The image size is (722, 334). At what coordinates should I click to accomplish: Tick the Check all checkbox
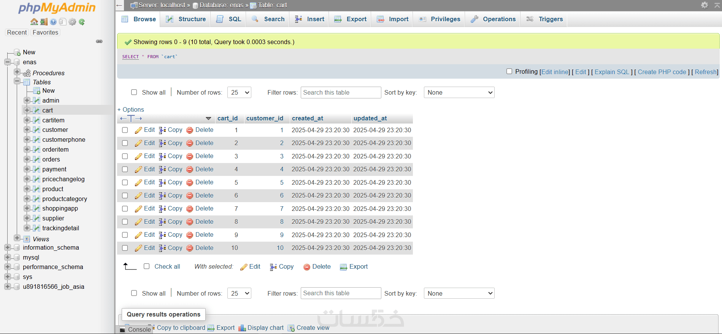pos(146,266)
